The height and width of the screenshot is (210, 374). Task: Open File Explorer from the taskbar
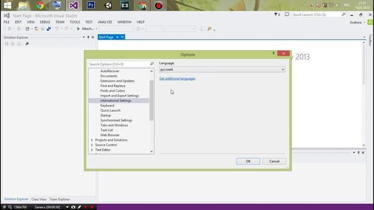click(23, 5)
